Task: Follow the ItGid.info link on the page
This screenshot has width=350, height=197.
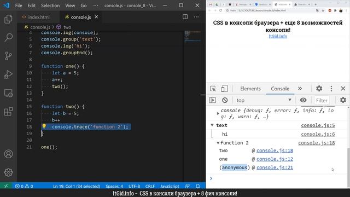Action: click(x=278, y=36)
